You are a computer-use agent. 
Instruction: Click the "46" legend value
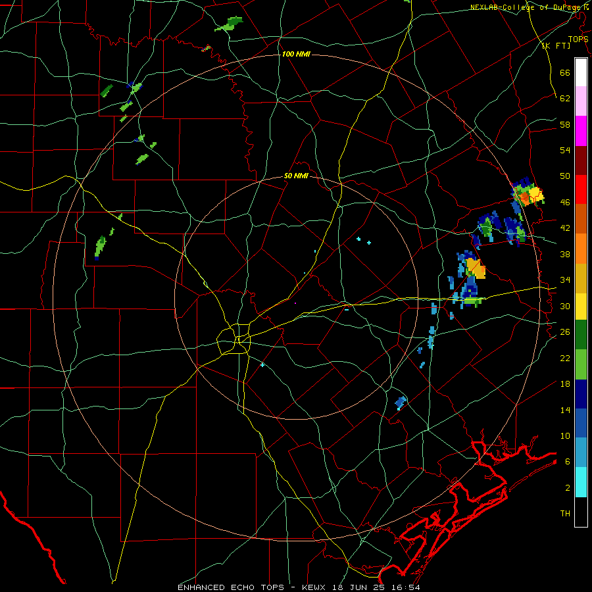pyautogui.click(x=565, y=203)
